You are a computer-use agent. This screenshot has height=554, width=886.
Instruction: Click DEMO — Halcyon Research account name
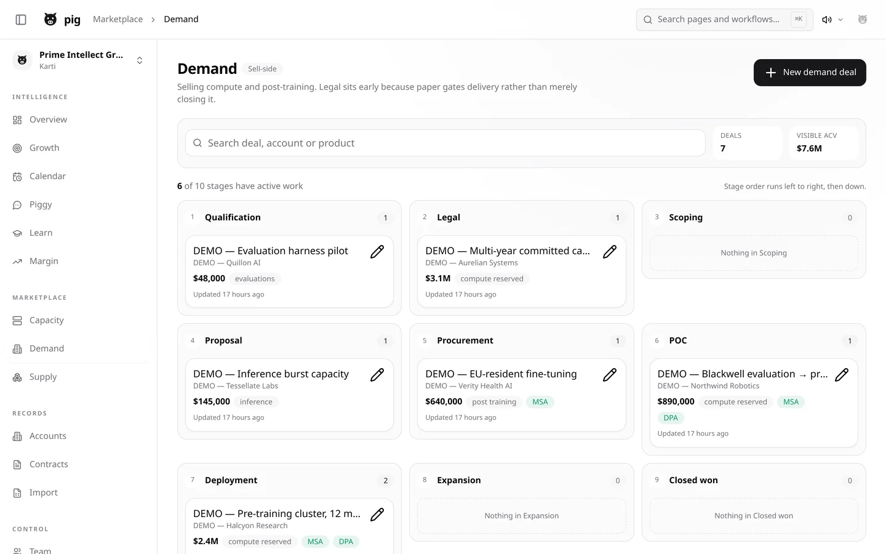pos(240,526)
